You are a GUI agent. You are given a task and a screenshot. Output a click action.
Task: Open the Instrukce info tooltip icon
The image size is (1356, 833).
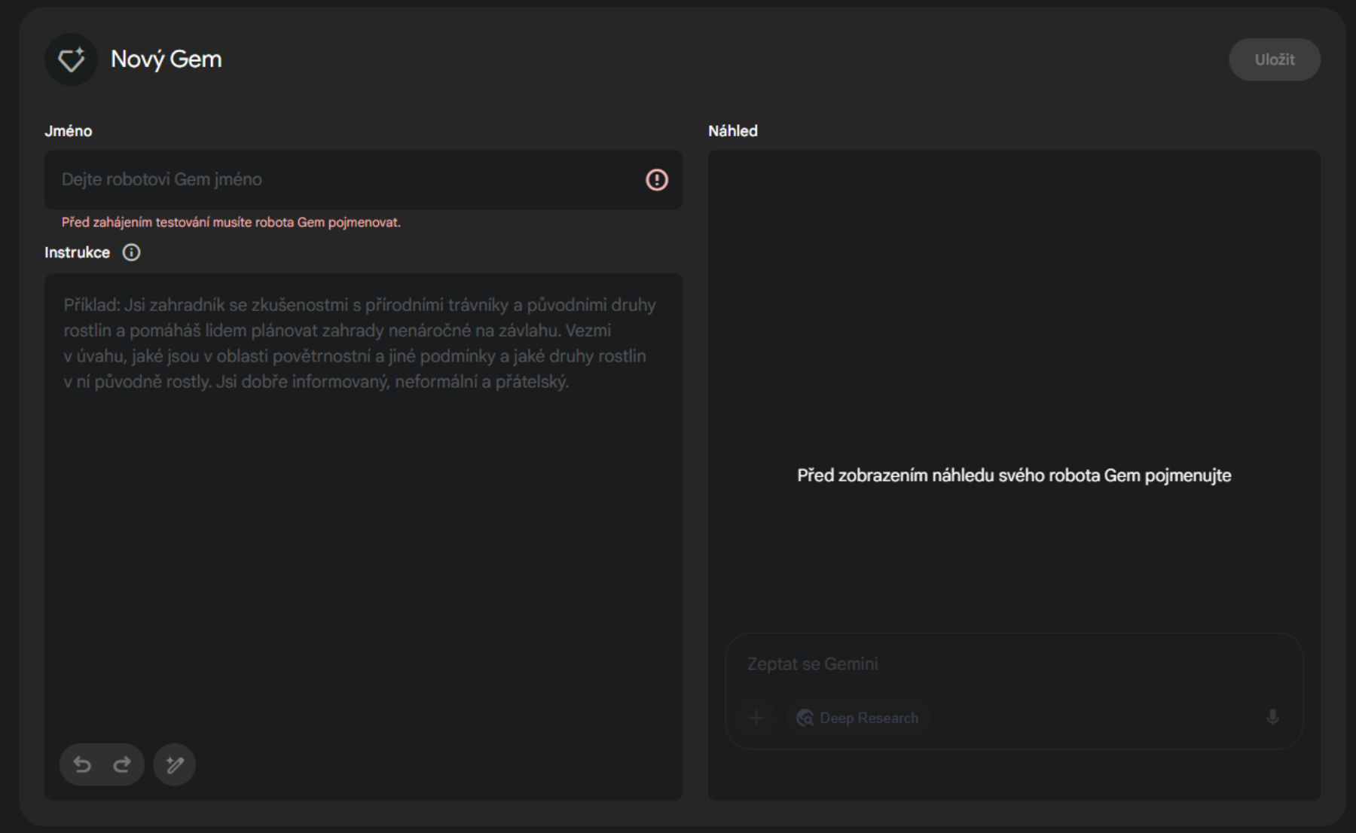click(131, 252)
